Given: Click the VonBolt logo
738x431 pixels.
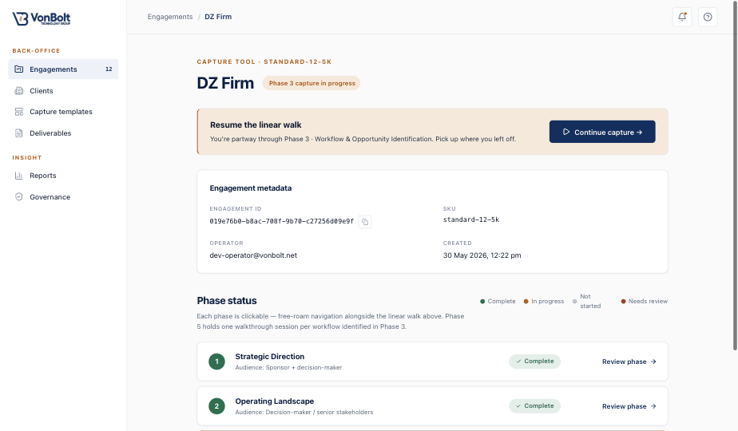Looking at the screenshot, I should tap(42, 18).
